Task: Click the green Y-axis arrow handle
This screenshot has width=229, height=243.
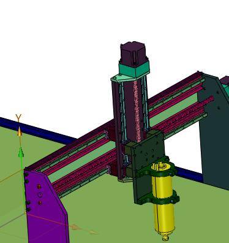Action: (21, 153)
